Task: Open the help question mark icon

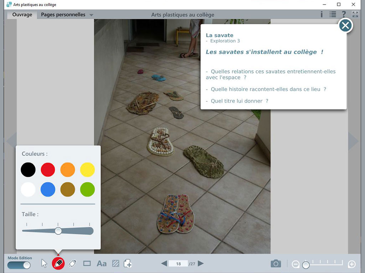Action: pos(343,14)
